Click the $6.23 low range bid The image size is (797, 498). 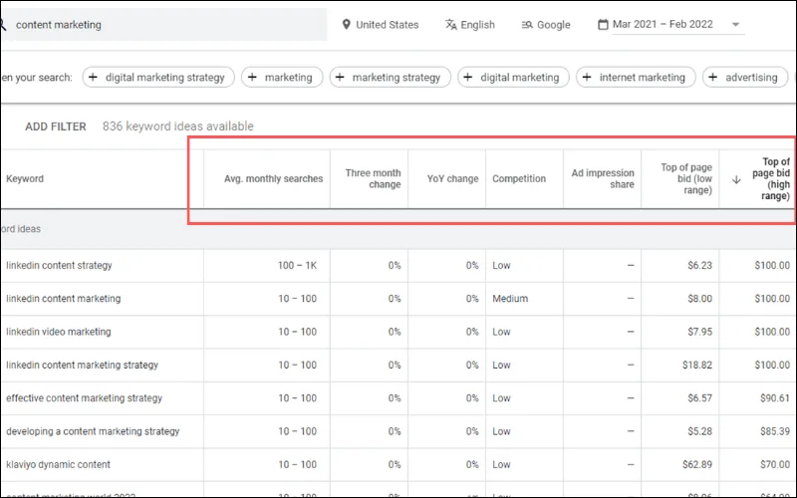(700, 265)
